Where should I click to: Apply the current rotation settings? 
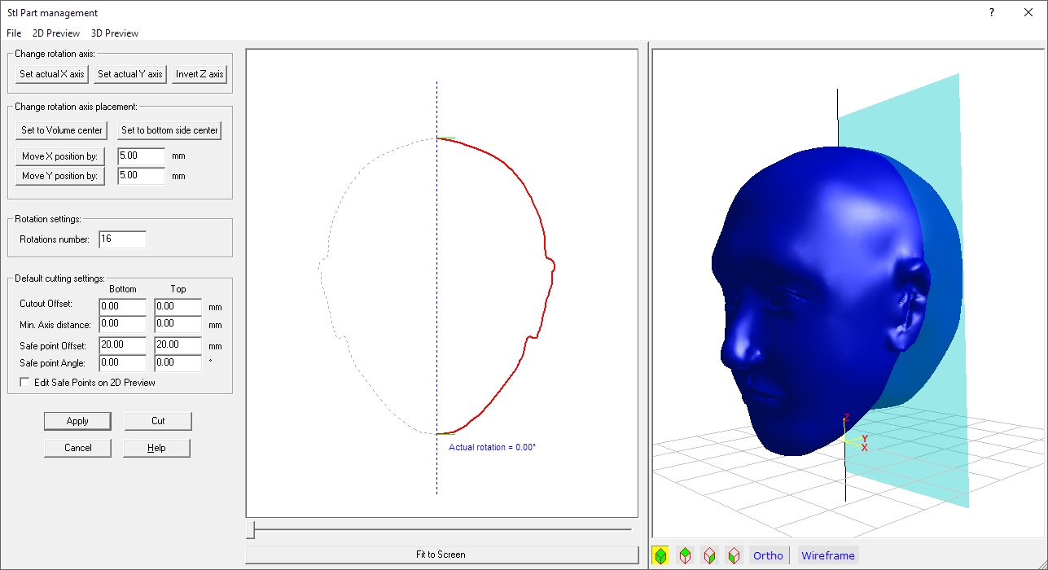click(x=77, y=421)
